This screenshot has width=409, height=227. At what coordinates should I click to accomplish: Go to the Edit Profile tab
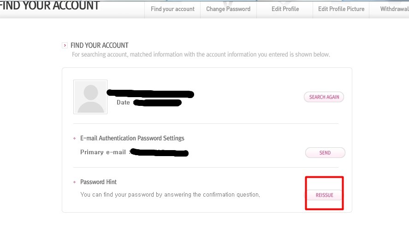pos(285,9)
